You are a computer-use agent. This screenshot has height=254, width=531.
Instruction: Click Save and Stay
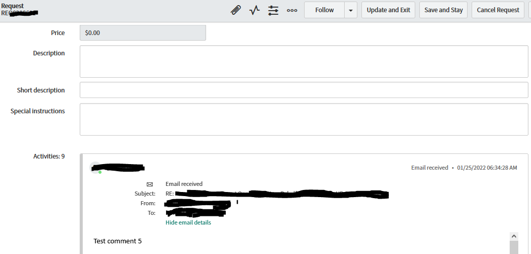[444, 10]
